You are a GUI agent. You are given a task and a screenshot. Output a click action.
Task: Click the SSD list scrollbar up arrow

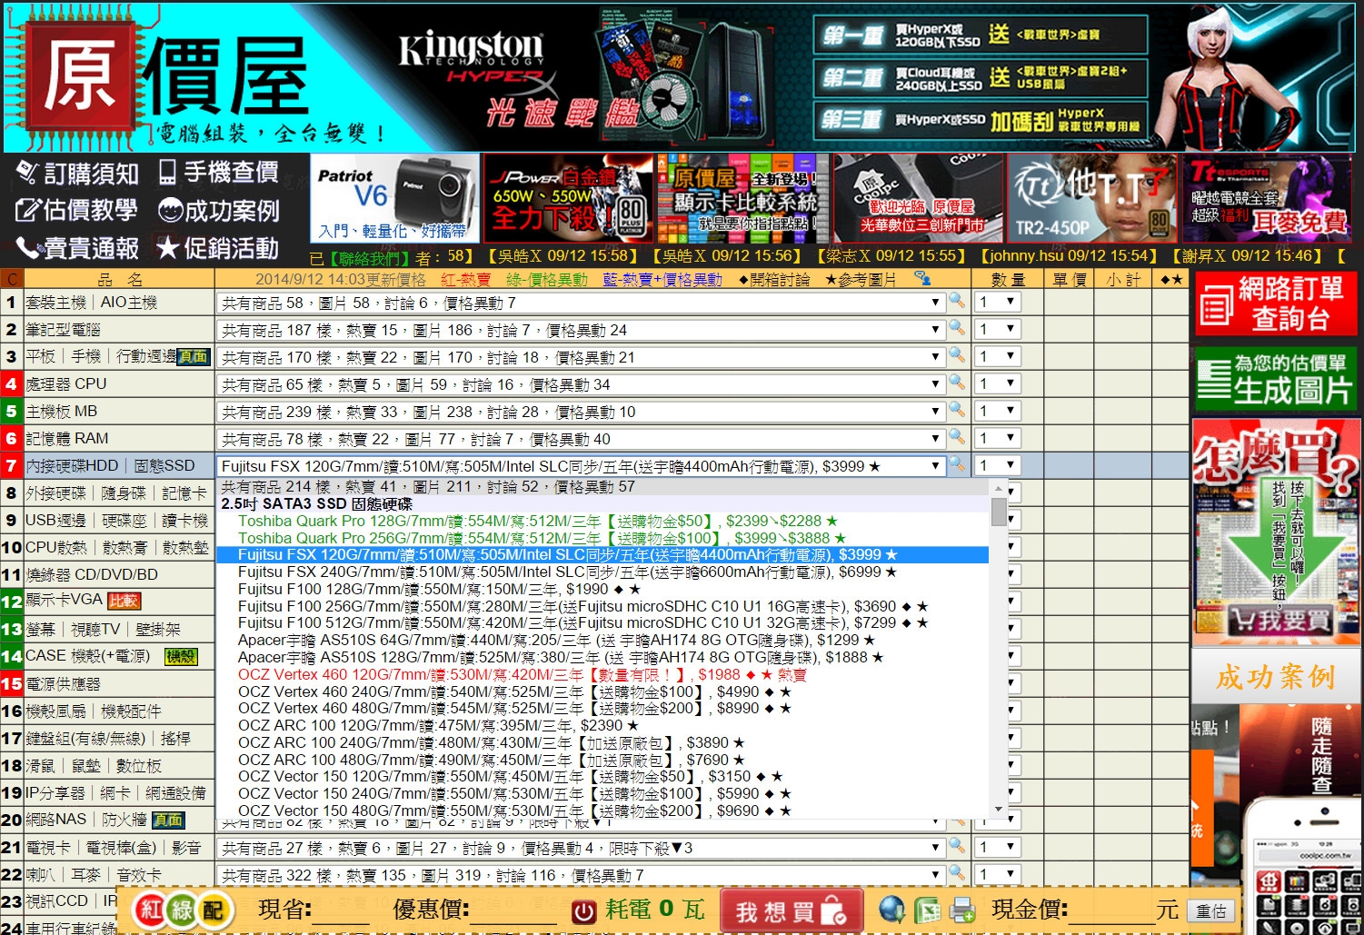click(999, 488)
